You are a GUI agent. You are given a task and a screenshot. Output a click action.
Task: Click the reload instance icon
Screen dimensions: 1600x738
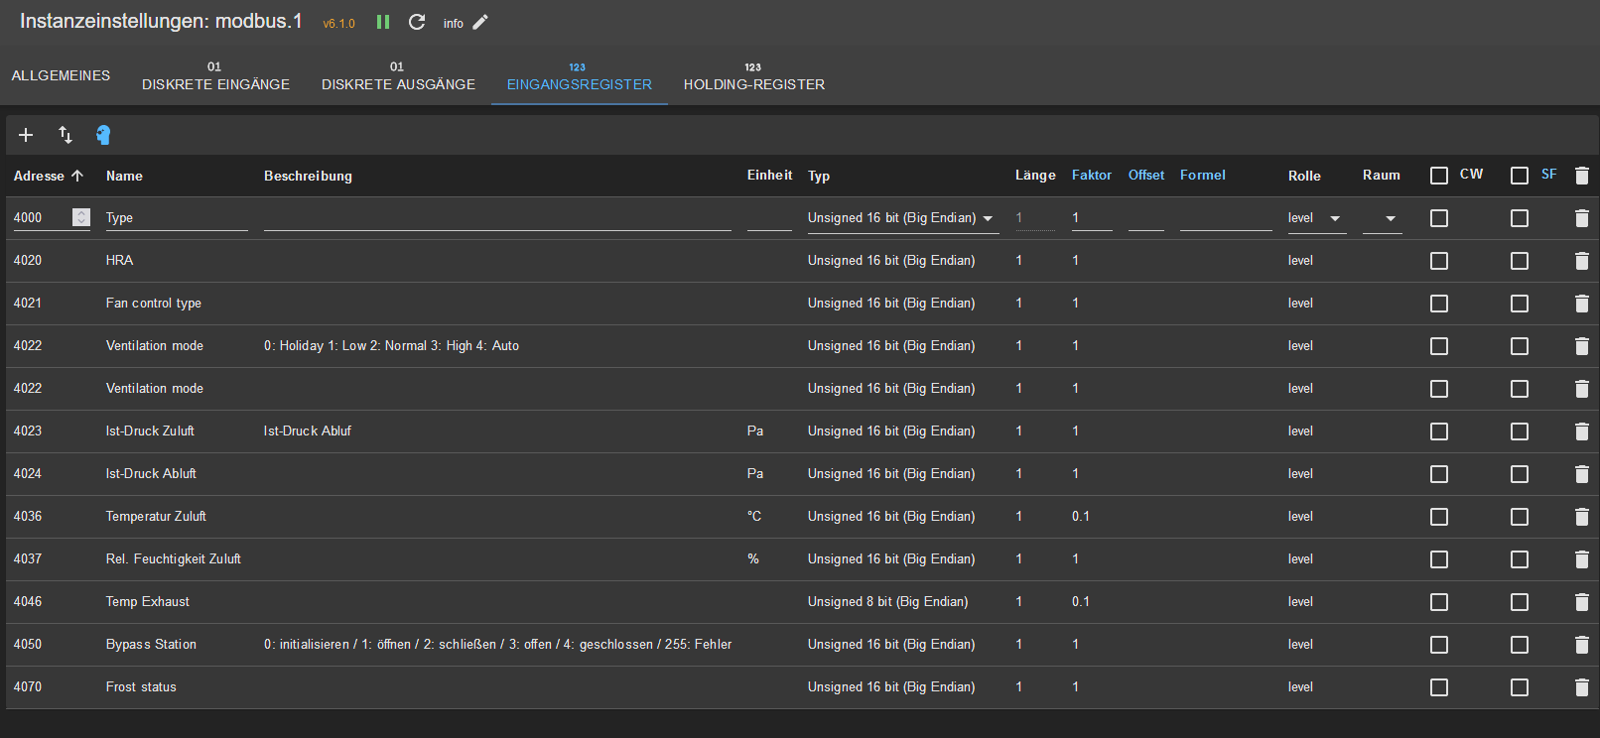click(x=417, y=22)
